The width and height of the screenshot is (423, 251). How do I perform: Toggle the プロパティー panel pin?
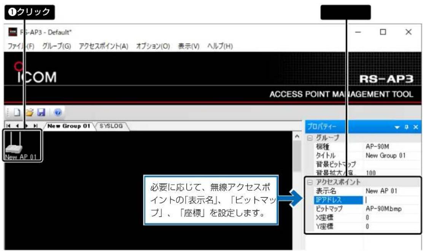[407, 127]
